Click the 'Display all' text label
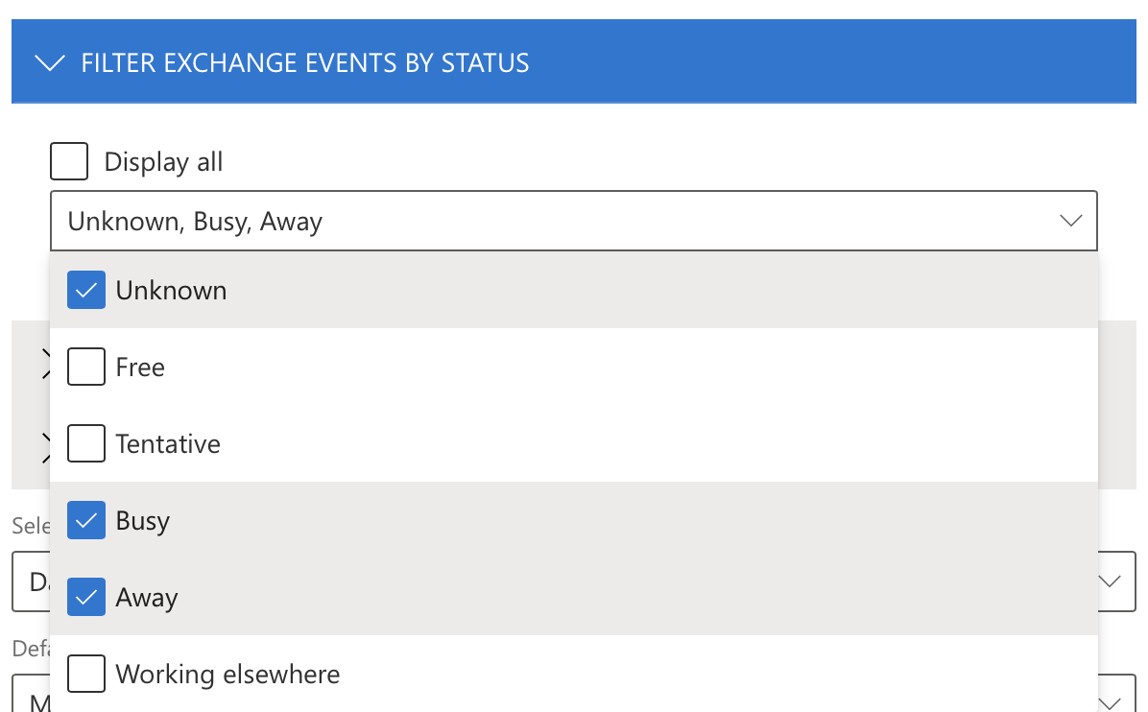 [163, 162]
